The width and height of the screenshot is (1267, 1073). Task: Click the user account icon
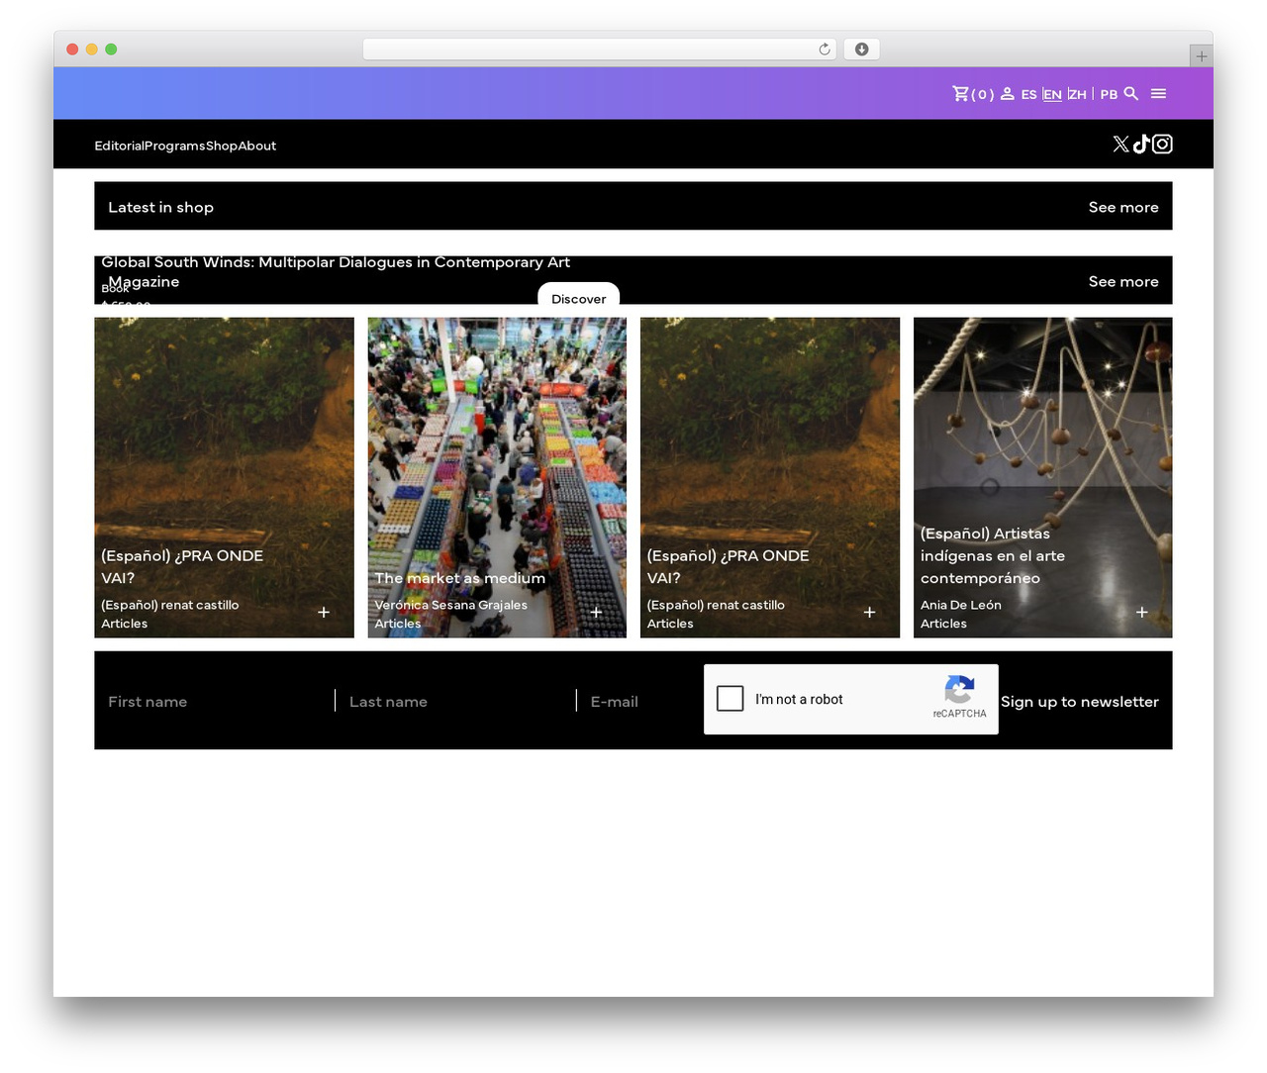point(1007,93)
